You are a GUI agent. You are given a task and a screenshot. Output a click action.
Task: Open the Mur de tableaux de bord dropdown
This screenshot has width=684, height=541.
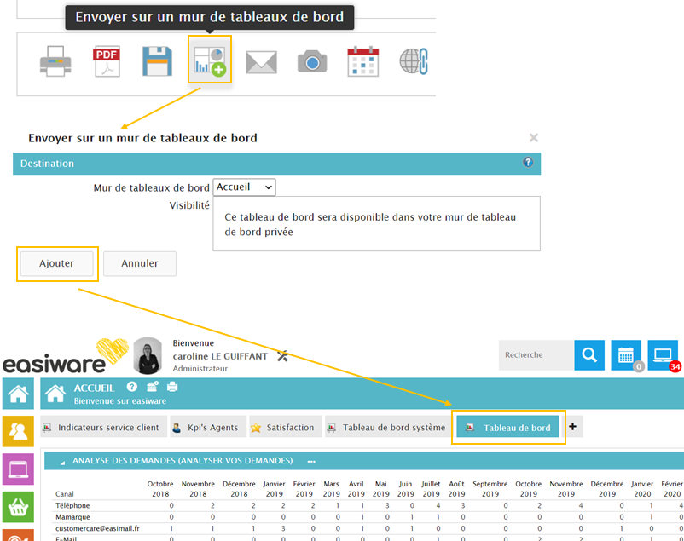[x=244, y=187]
